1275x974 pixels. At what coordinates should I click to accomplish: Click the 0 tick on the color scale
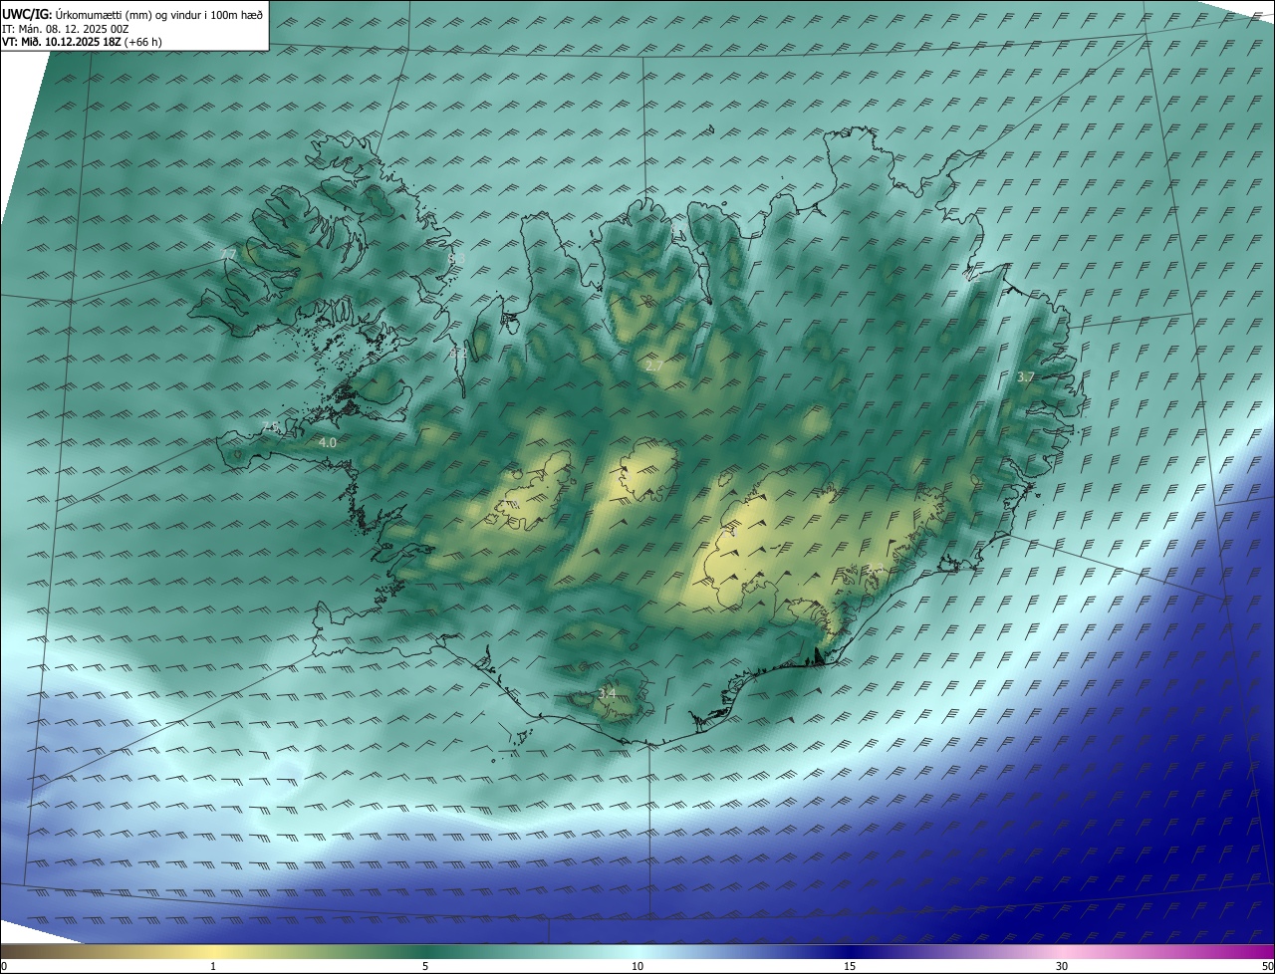click(x=4, y=966)
